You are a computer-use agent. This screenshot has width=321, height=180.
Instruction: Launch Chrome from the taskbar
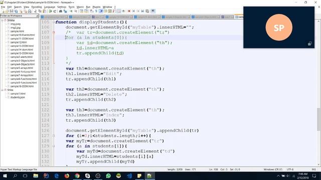[x=77, y=175]
